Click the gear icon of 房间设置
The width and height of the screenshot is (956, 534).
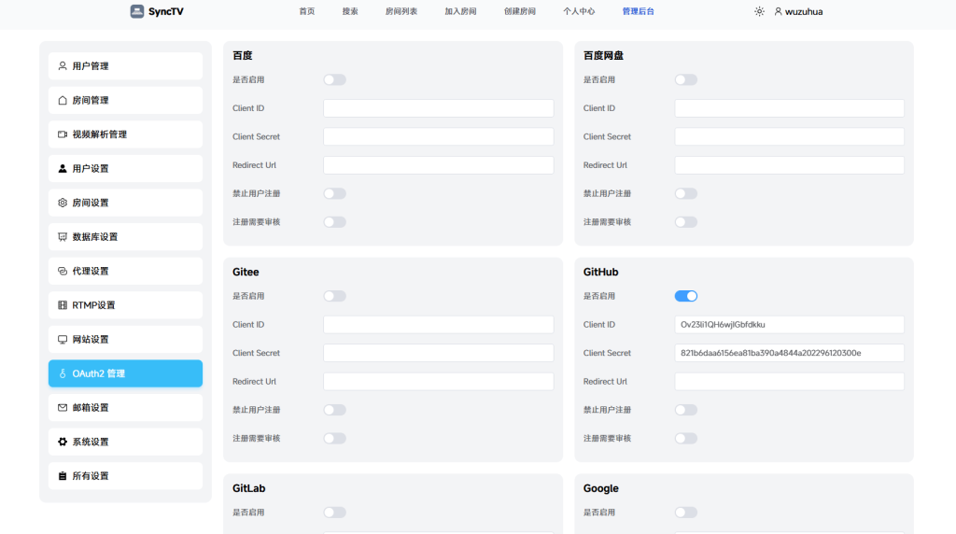(63, 203)
